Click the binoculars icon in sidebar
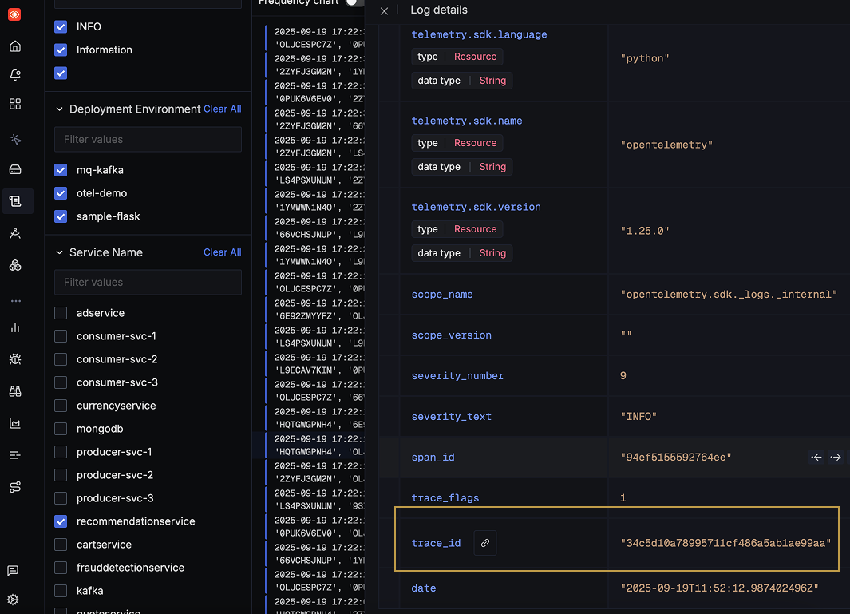850x614 pixels. (x=15, y=391)
